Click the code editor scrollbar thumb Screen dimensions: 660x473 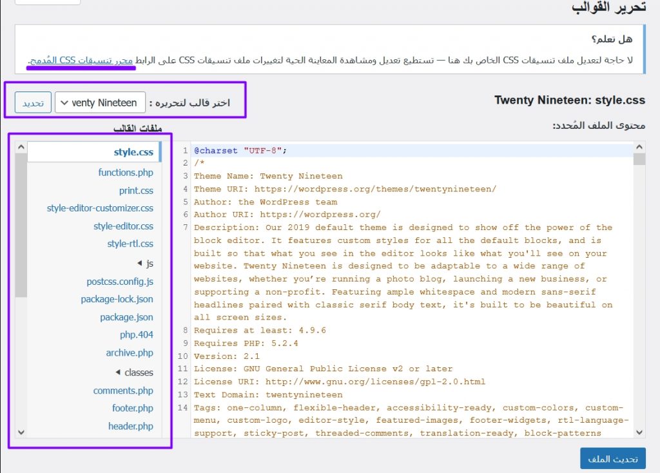(x=639, y=159)
